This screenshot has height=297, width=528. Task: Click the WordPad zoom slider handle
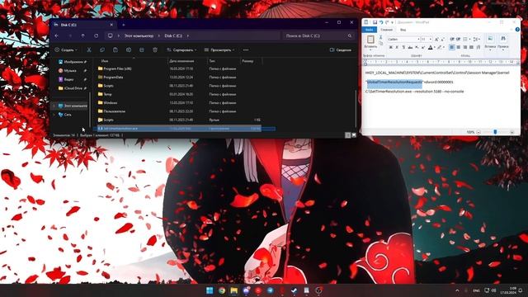tap(495, 132)
